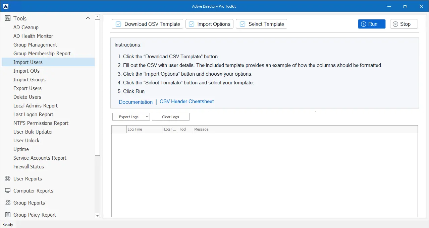Click the Tools section header
The width and height of the screenshot is (429, 228).
[20, 18]
